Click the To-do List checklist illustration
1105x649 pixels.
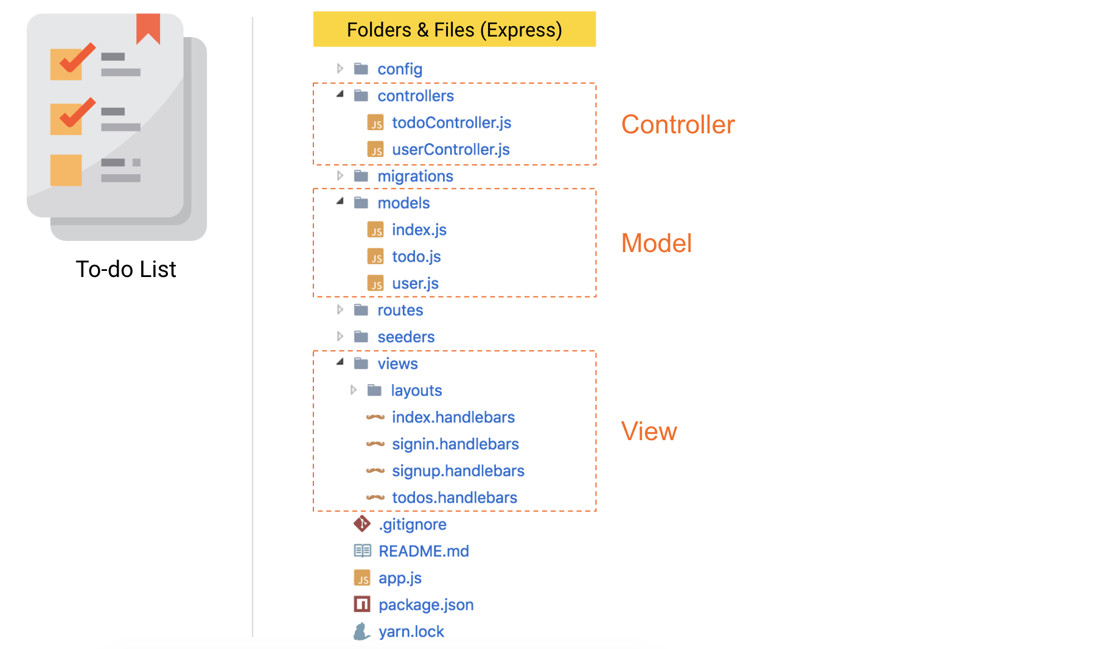click(x=117, y=127)
